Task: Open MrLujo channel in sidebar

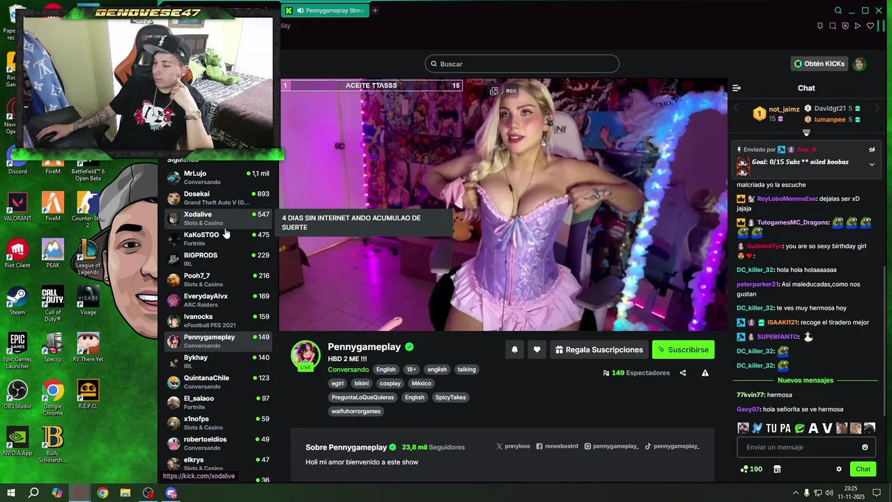Action: (218, 177)
